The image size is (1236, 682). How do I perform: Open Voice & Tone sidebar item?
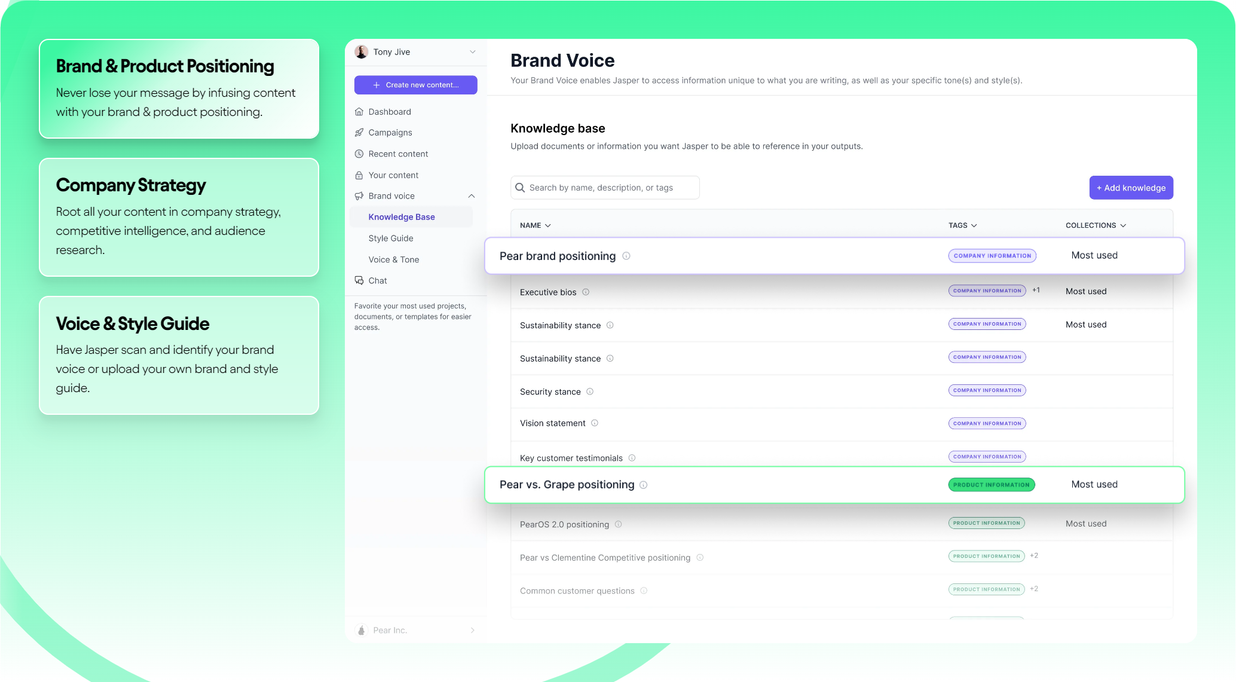(394, 259)
